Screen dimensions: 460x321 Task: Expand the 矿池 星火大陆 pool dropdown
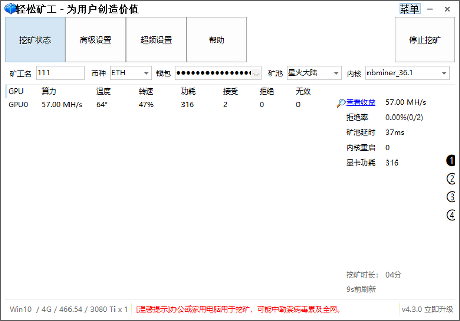point(313,73)
